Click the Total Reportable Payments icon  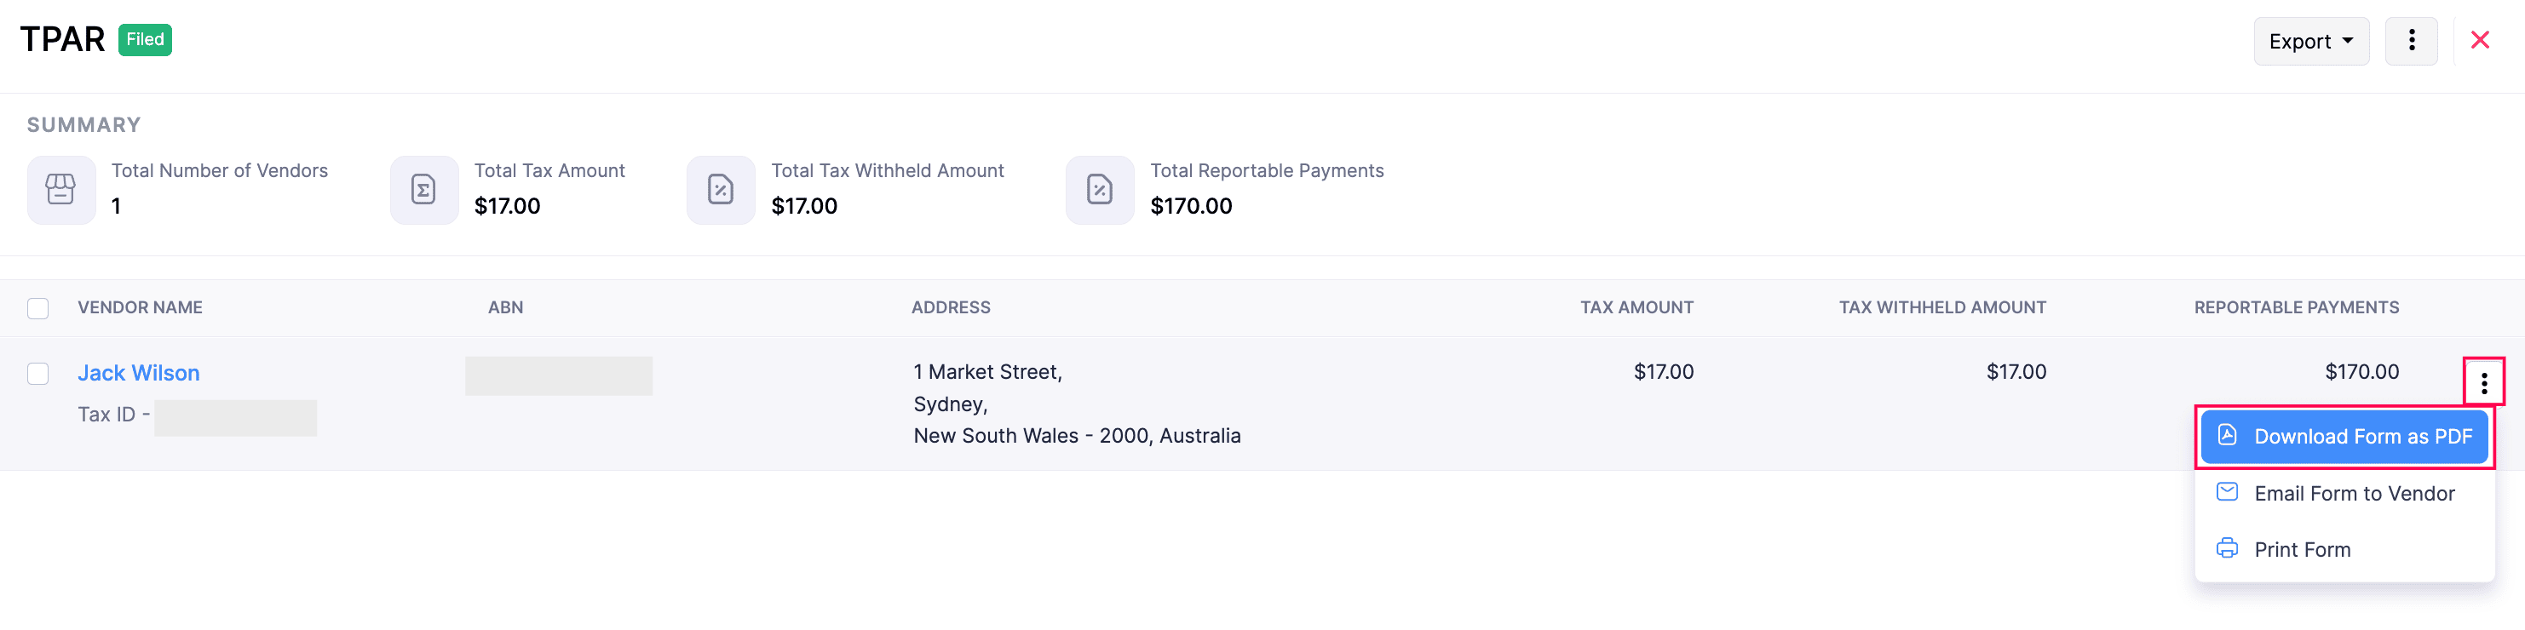pyautogui.click(x=1100, y=189)
